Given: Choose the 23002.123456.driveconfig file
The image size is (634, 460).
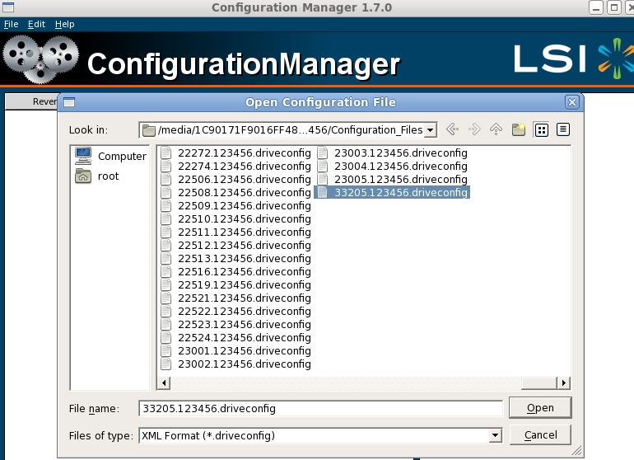Looking at the screenshot, I should [244, 364].
